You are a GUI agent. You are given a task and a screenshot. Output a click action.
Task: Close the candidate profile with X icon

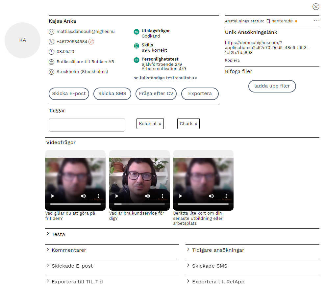click(316, 7)
